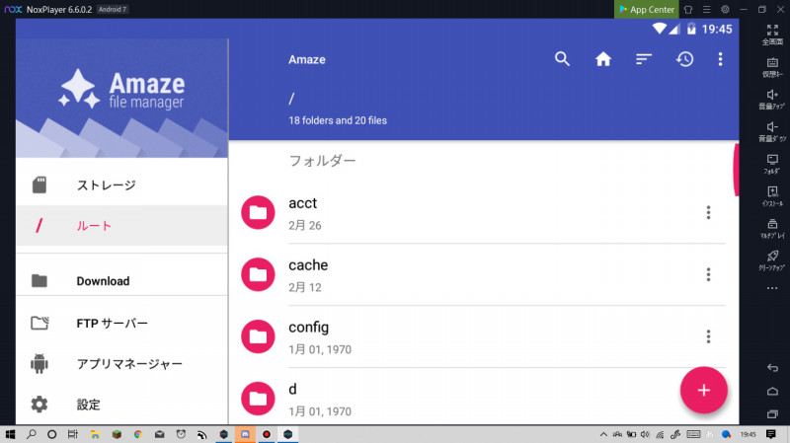Click the FTP server folder icon
790x443 pixels.
[39, 323]
